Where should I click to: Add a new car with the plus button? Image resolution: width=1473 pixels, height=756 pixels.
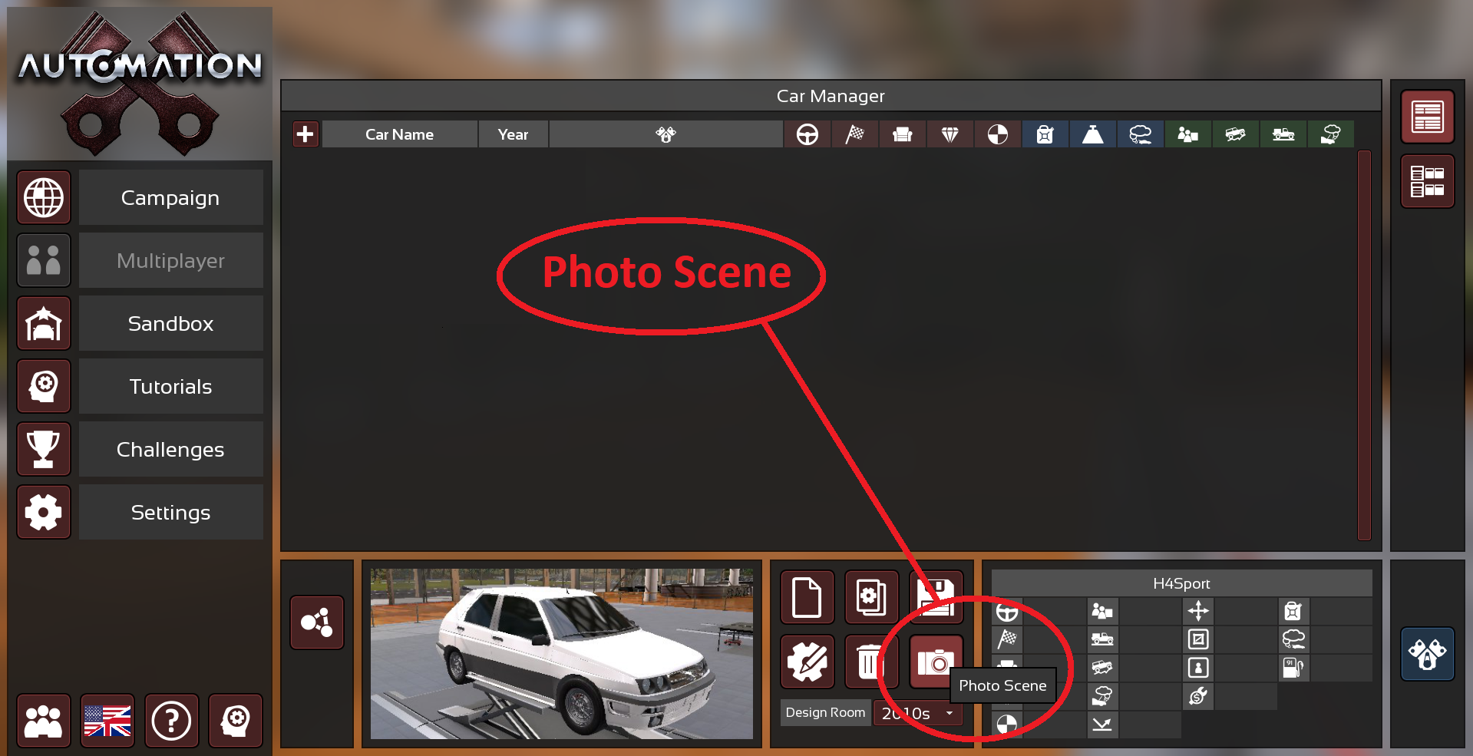point(305,134)
